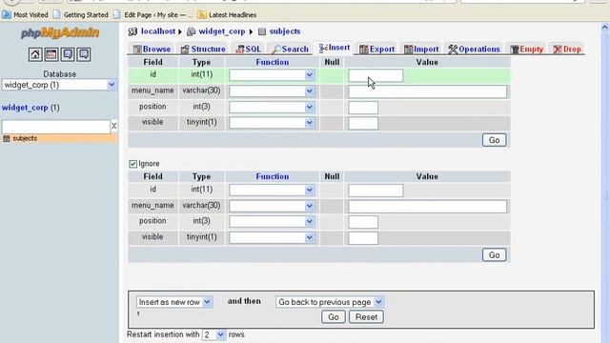Click the Drop table tab
This screenshot has height=343, width=610.
(567, 49)
